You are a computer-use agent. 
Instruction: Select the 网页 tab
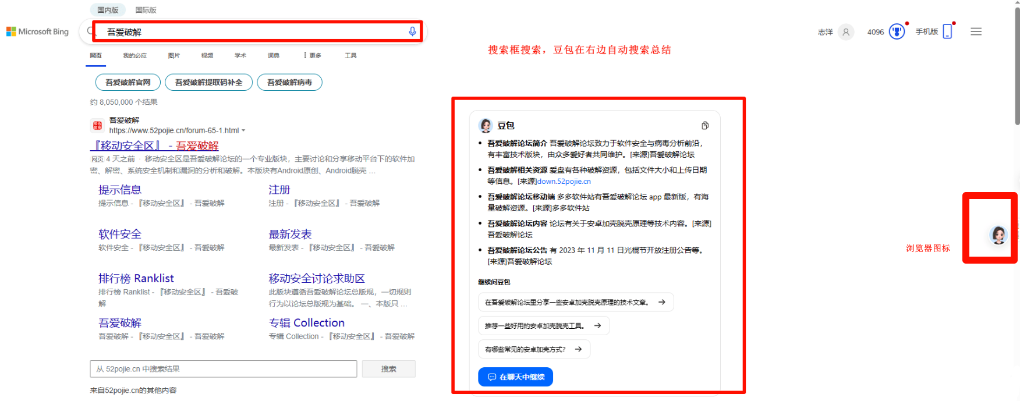point(96,56)
